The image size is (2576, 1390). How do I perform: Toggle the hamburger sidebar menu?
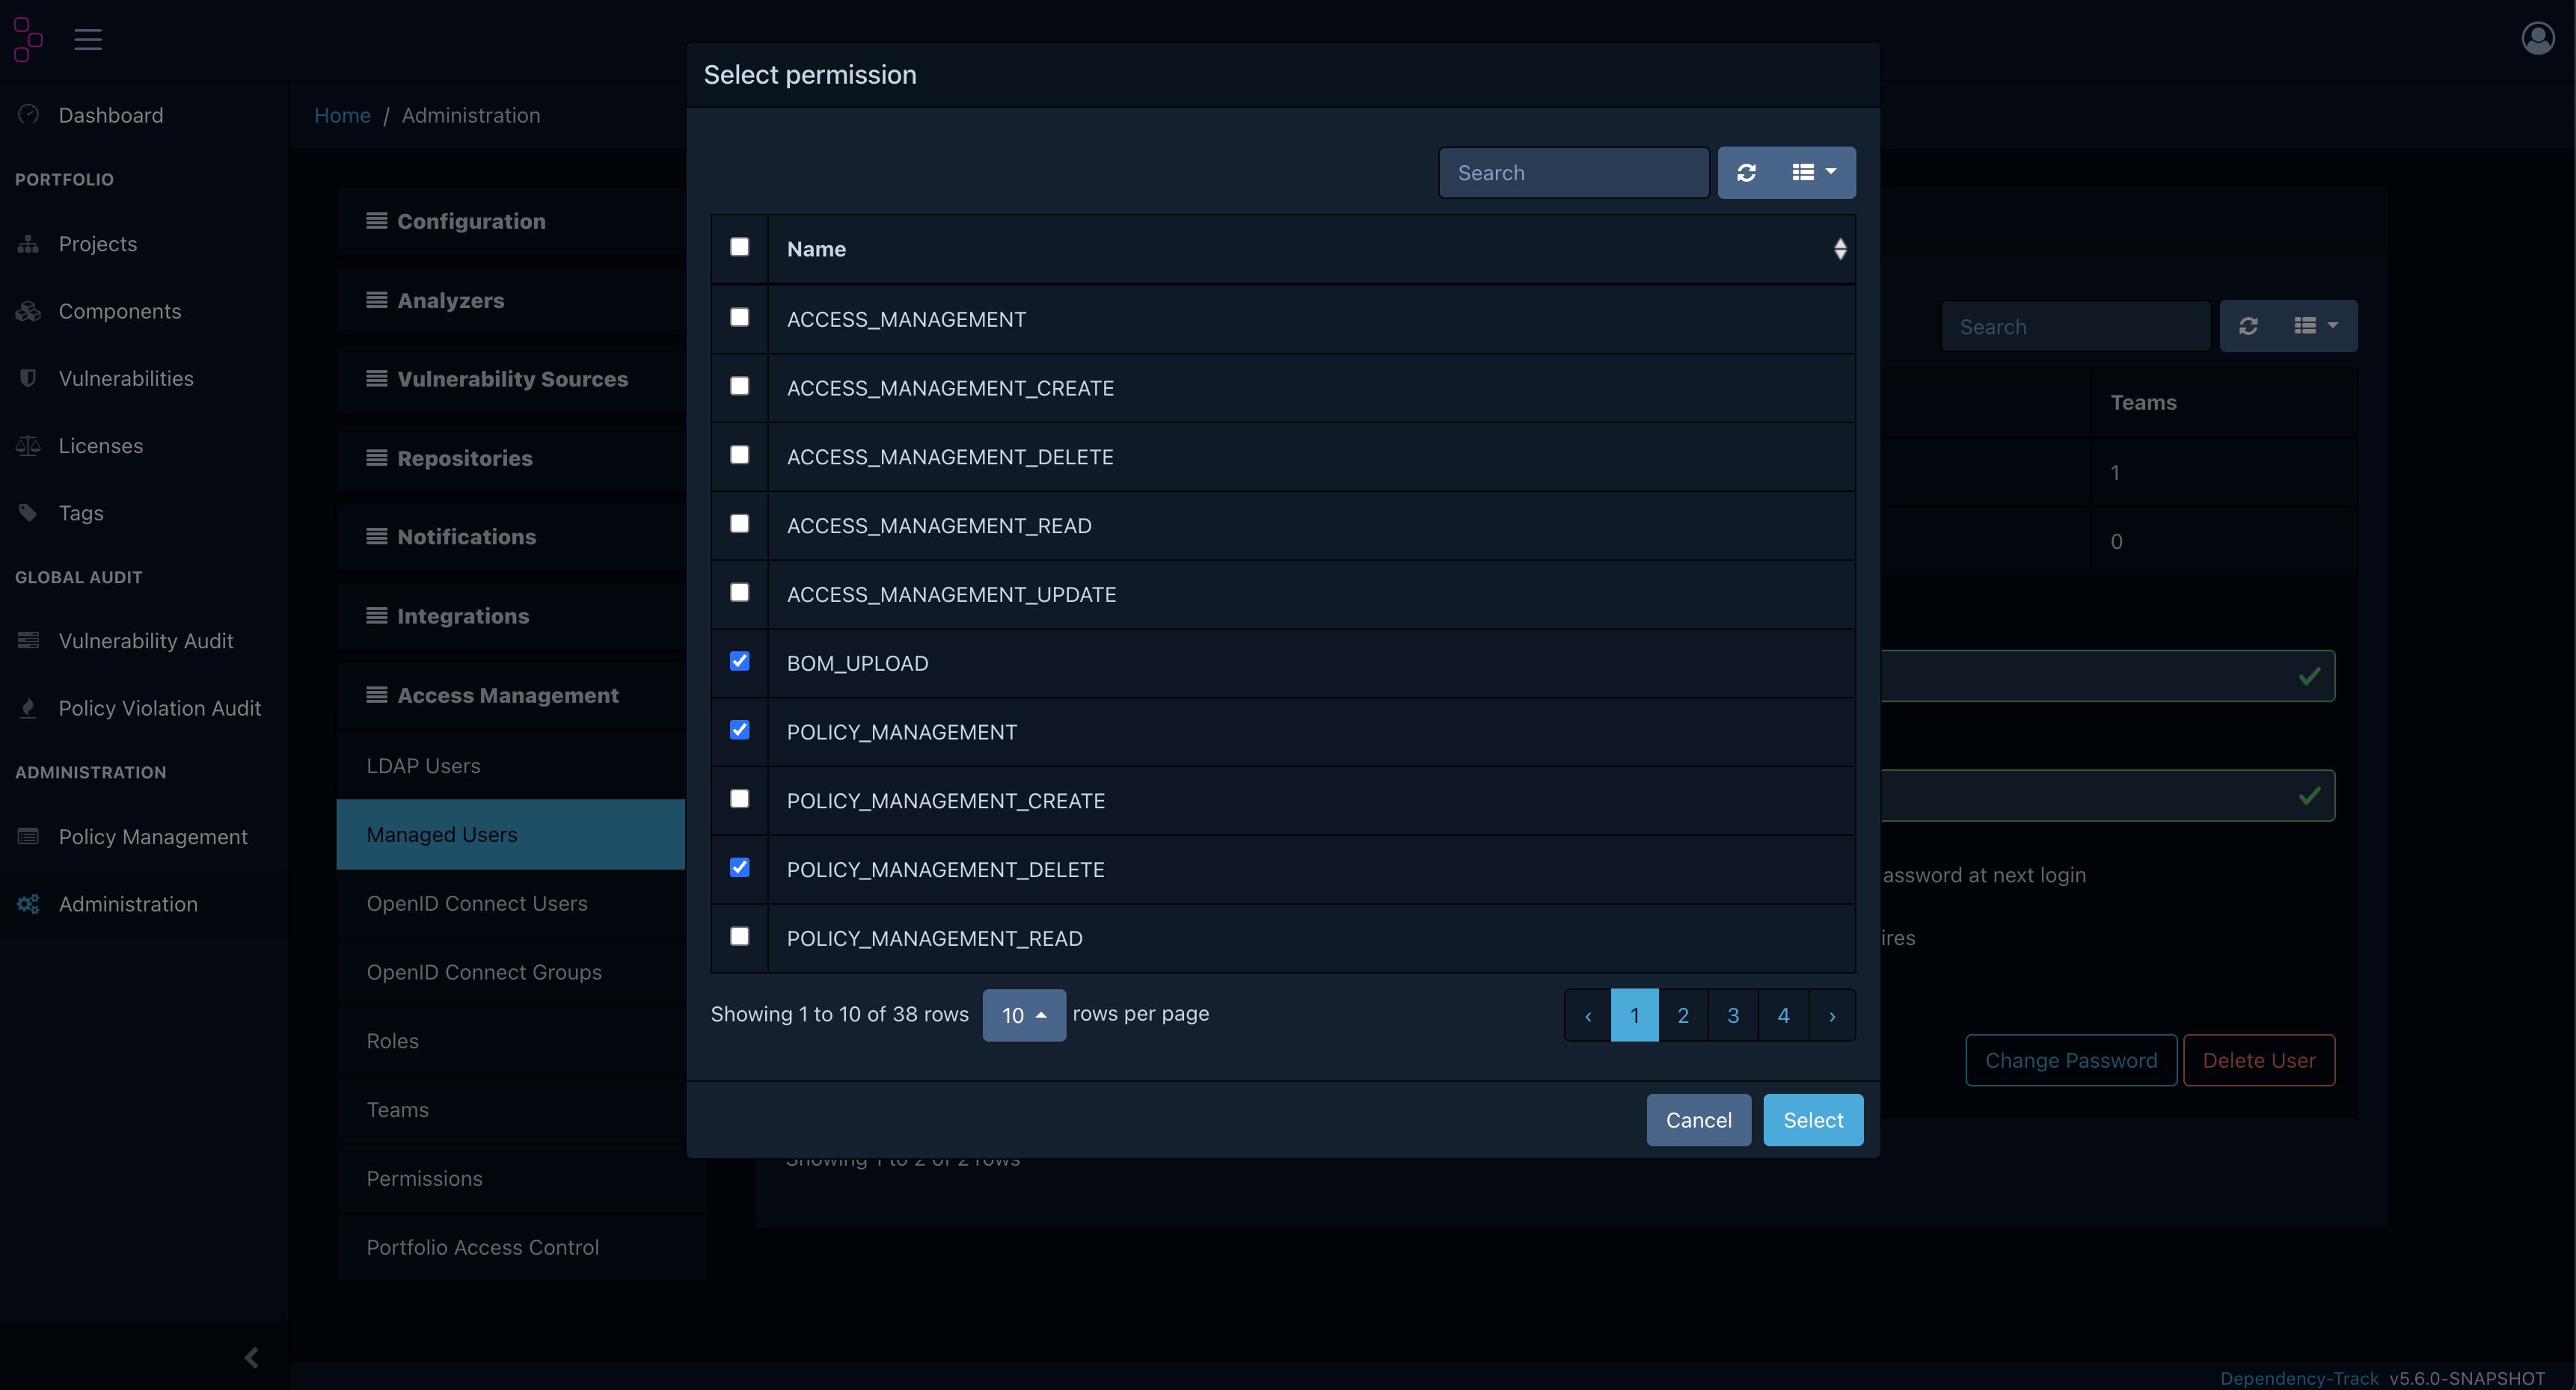tap(88, 39)
